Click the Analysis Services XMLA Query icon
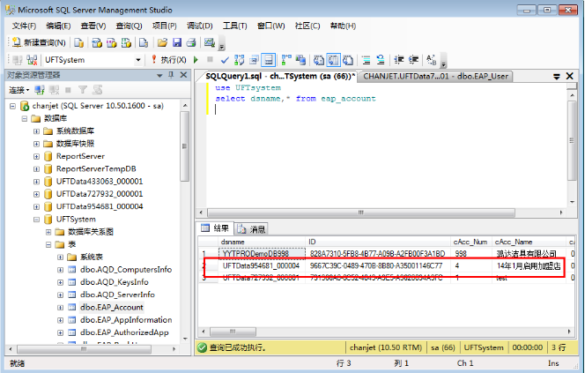The image size is (585, 373). (x=126, y=42)
